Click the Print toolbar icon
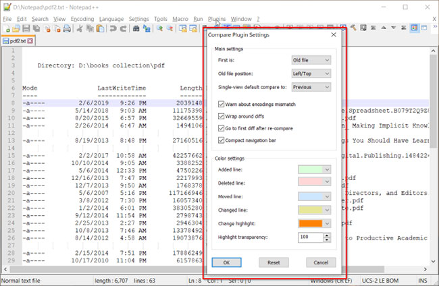Screen dimensions: 439x286 67,28
